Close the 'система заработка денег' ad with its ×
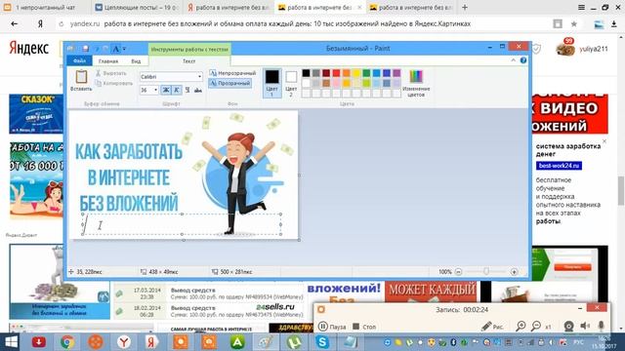Image resolution: width=625 pixels, height=351 pixels. pos(604,141)
